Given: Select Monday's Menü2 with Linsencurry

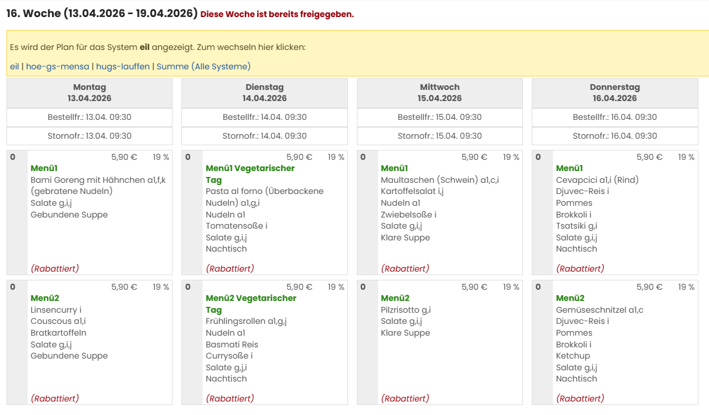Looking at the screenshot, I should (45, 298).
